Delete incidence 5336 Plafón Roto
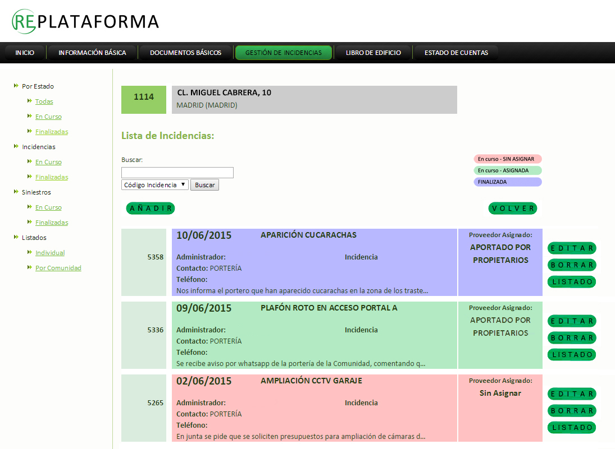The image size is (615, 449). [572, 338]
